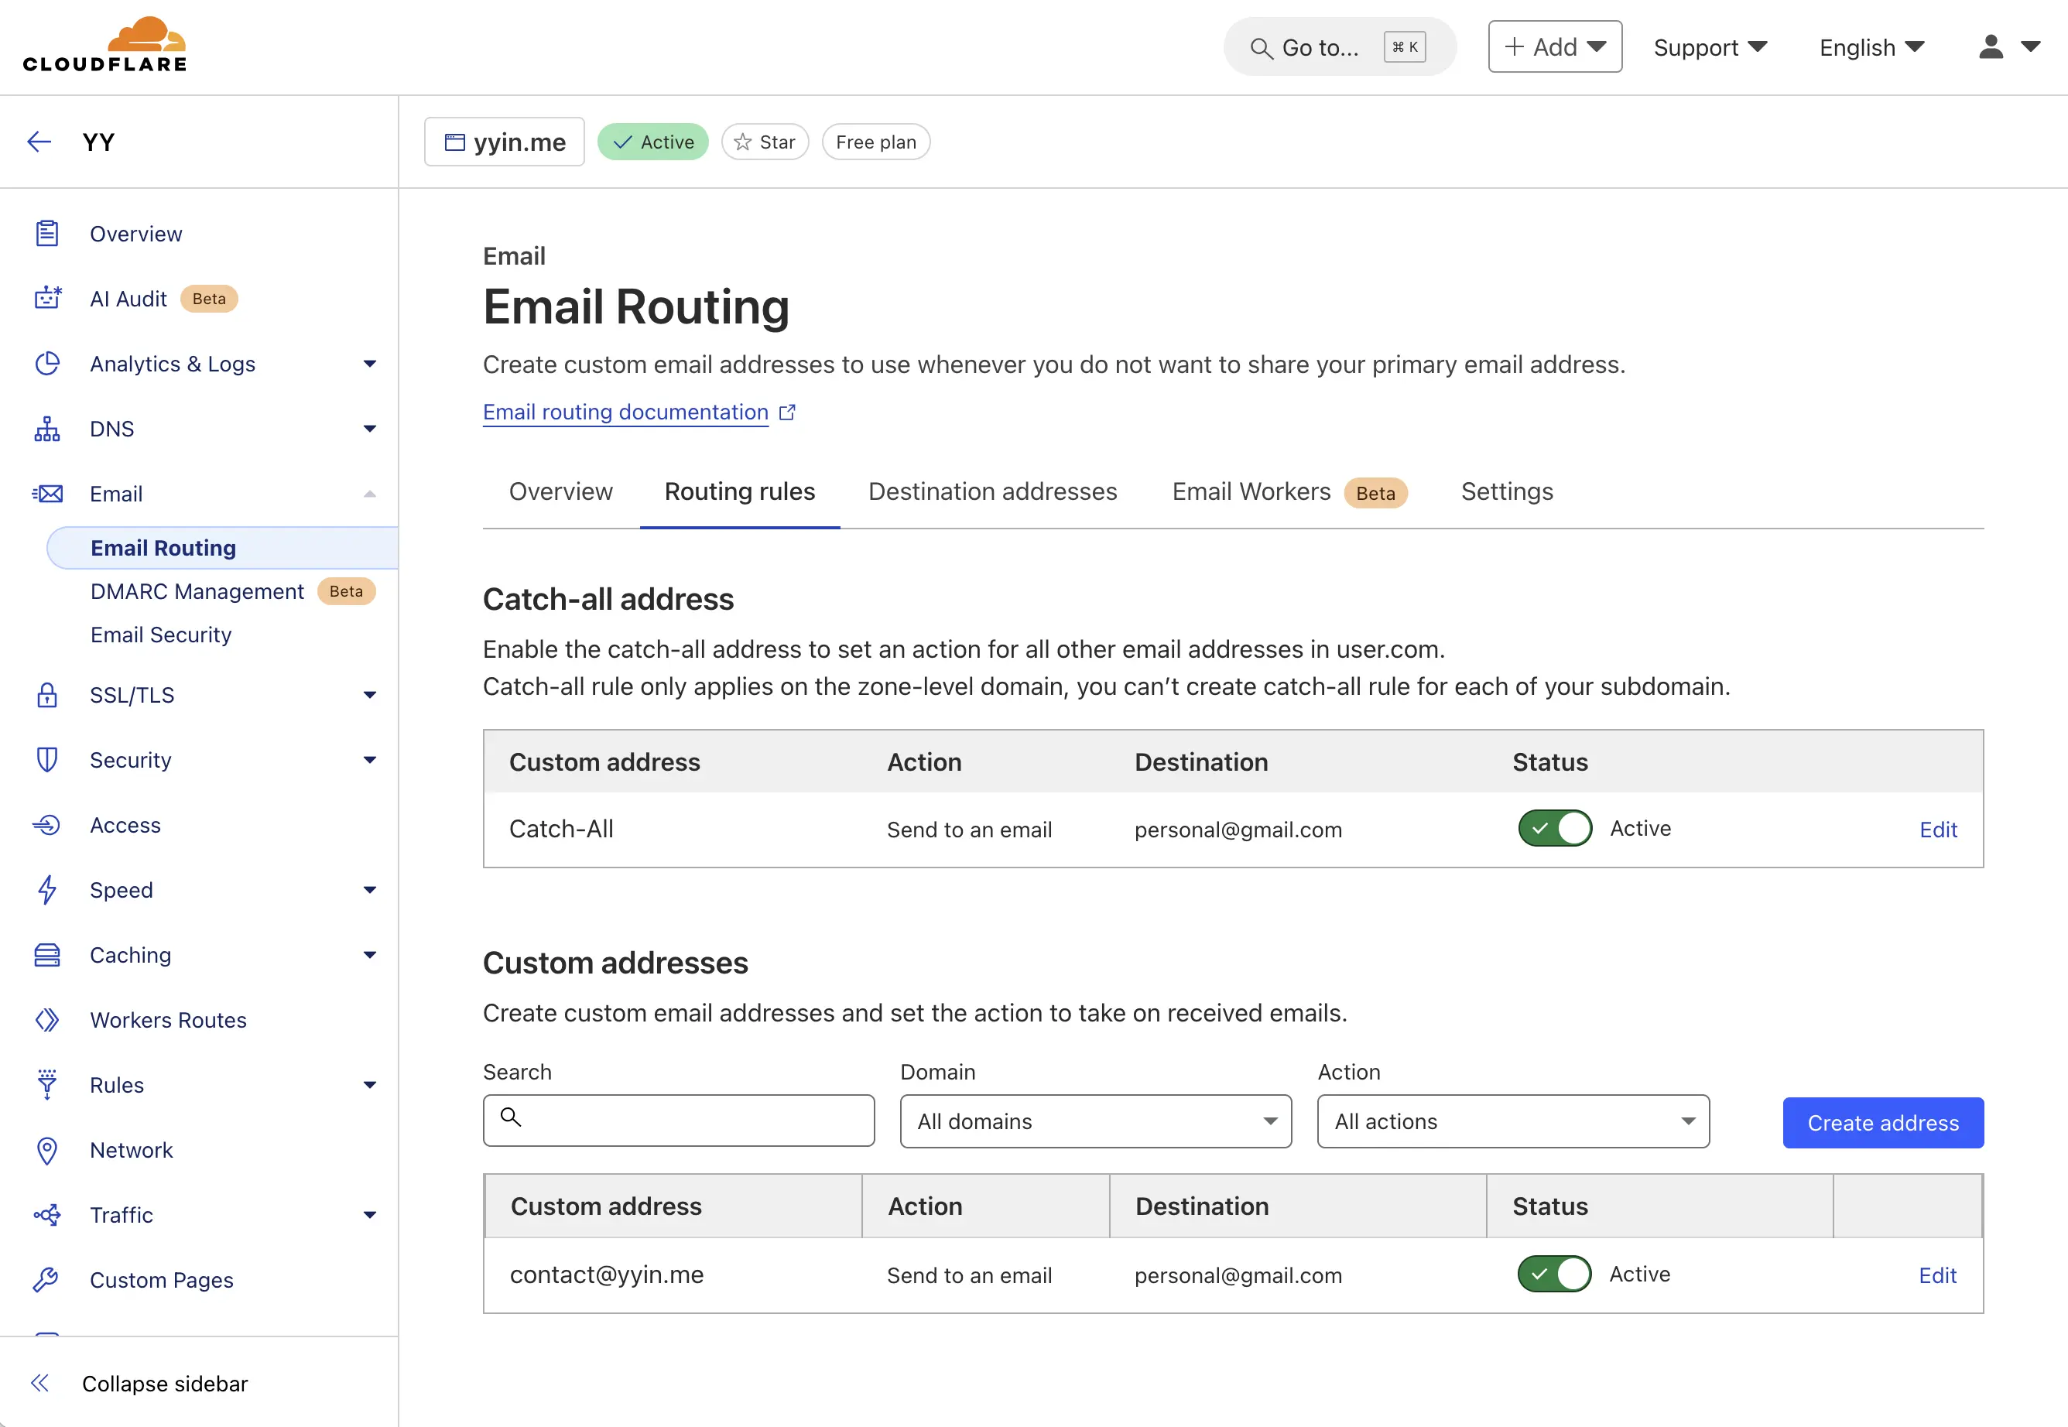Image resolution: width=2068 pixels, height=1427 pixels.
Task: Open the Email routing documentation link
Action: (626, 412)
